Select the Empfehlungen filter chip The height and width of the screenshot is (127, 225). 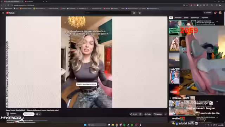[195, 18]
